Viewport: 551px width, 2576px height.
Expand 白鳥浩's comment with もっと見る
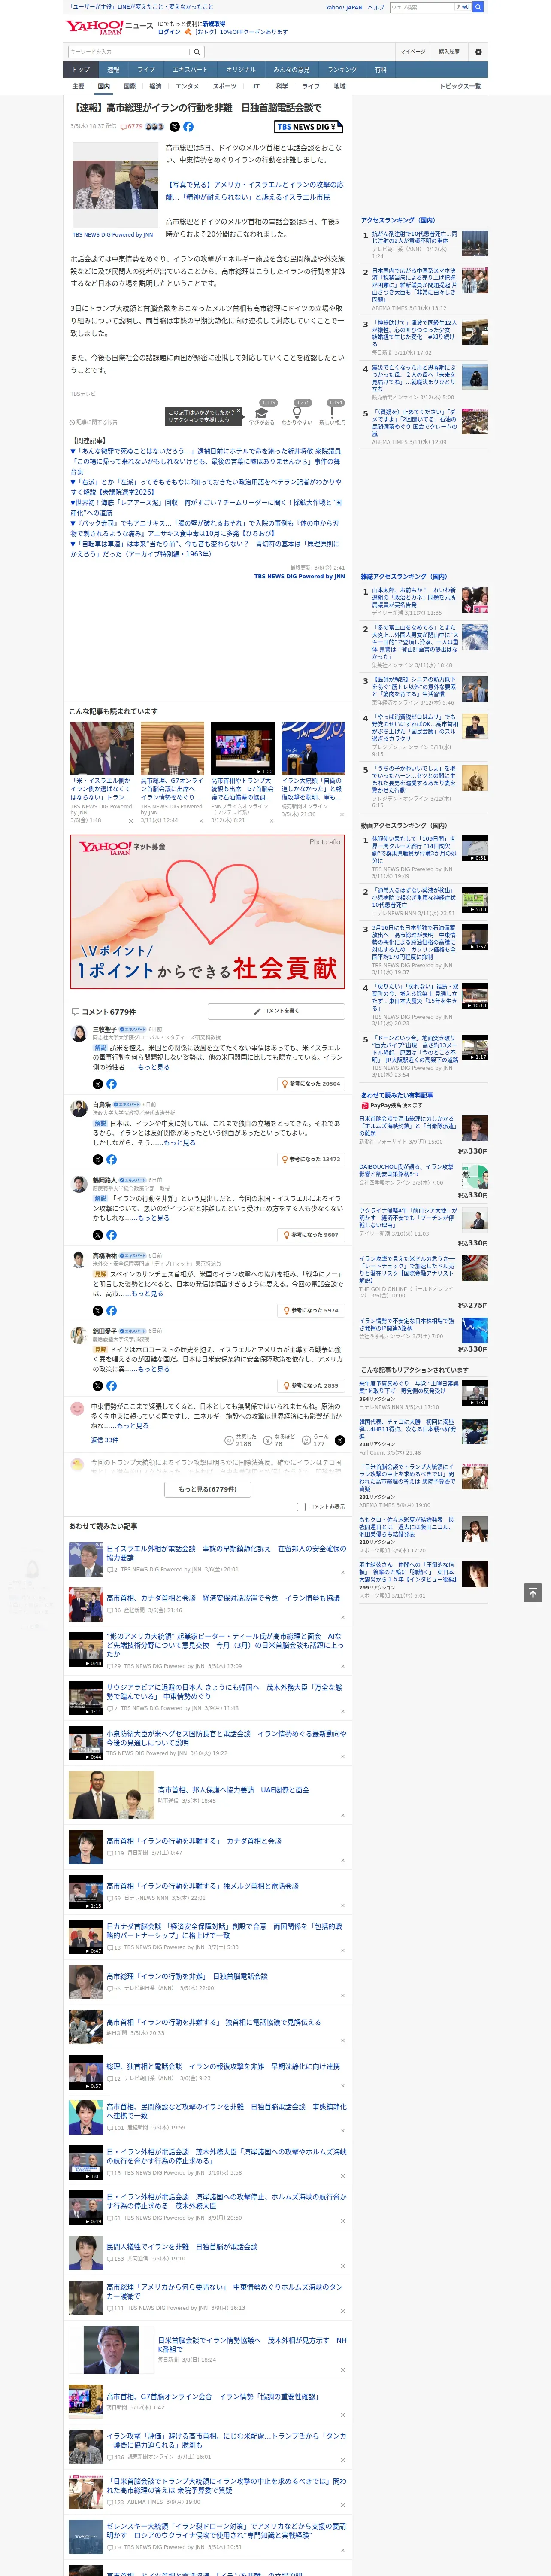[x=179, y=1143]
